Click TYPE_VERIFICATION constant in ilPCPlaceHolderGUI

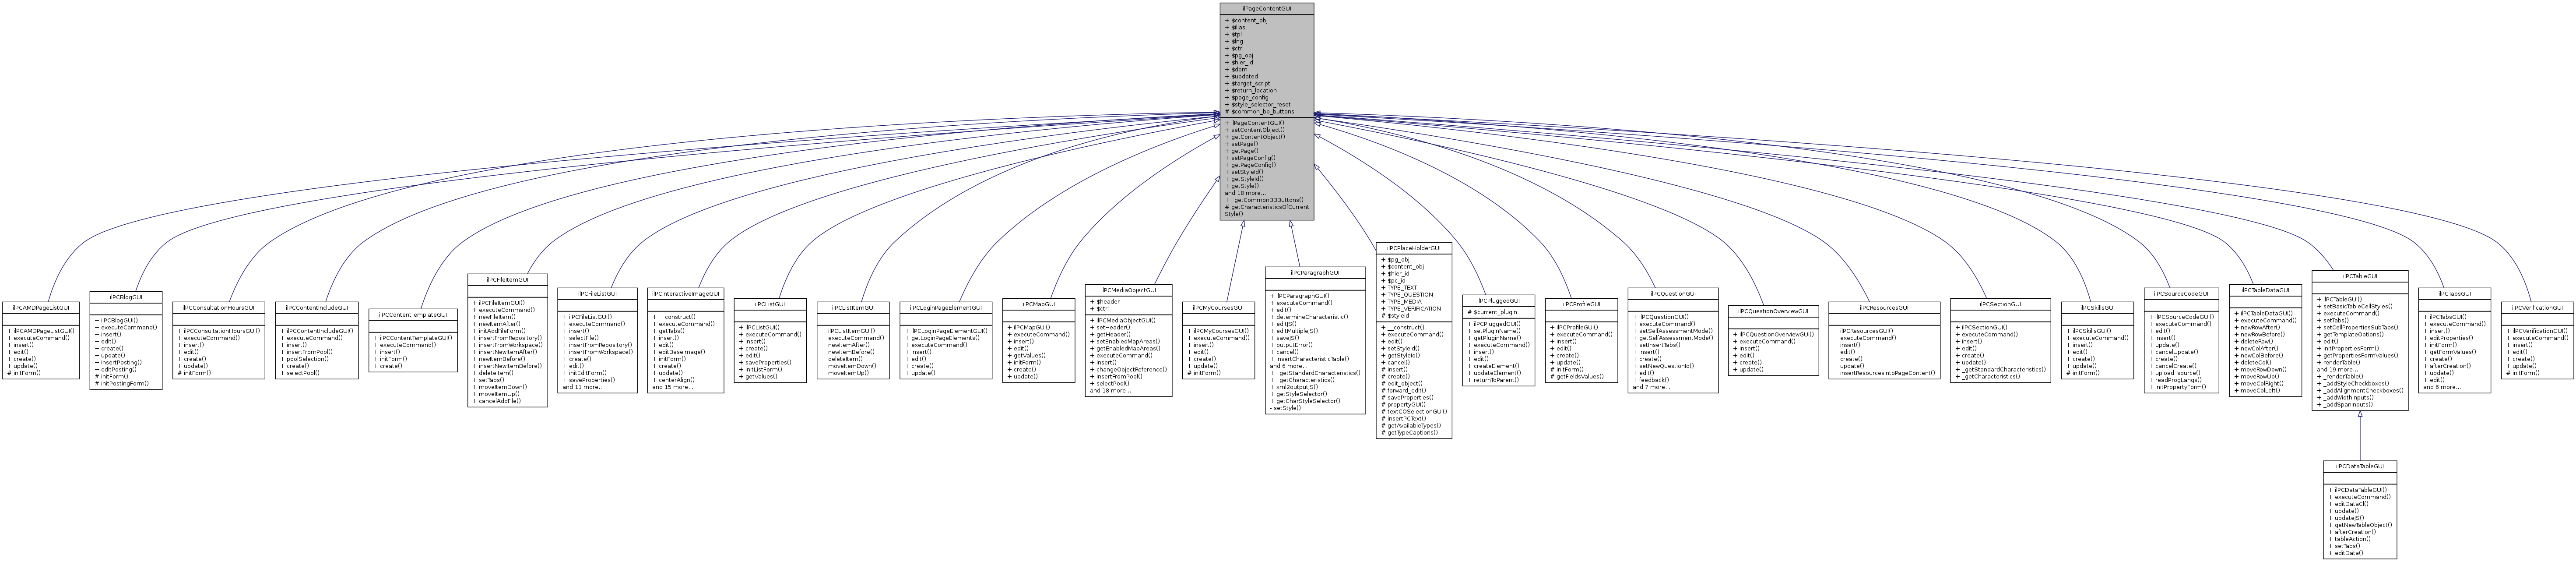[1410, 308]
